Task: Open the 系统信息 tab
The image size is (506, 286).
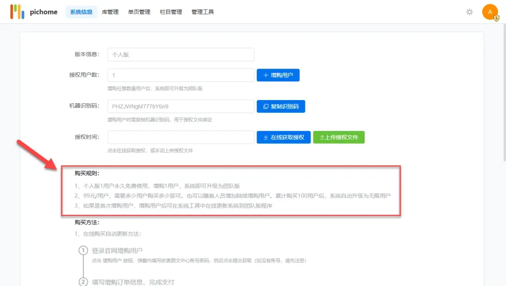Action: [x=81, y=12]
